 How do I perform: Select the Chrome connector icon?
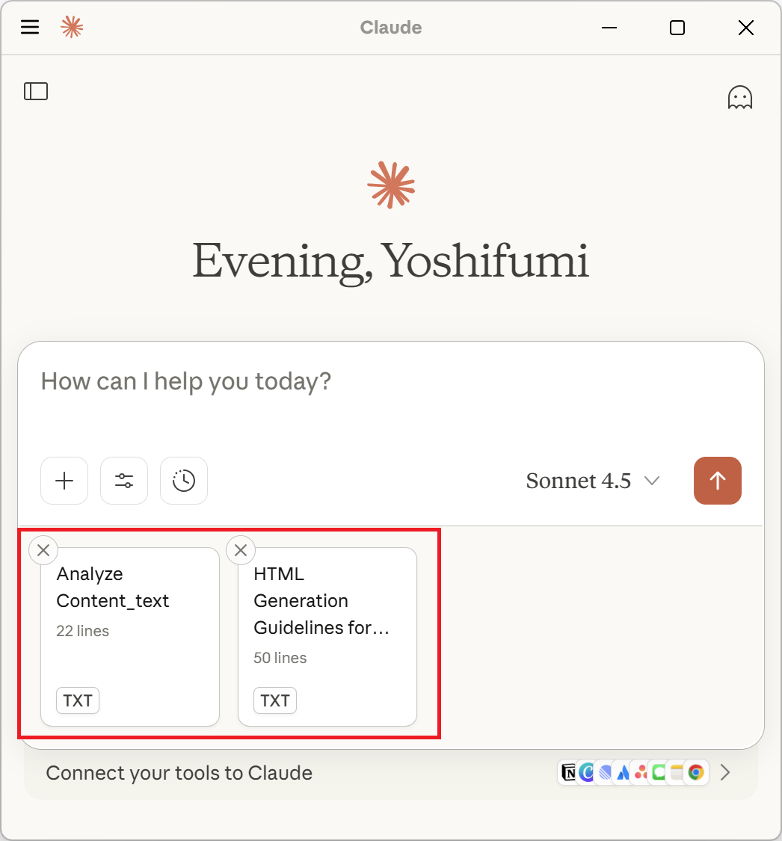(695, 772)
